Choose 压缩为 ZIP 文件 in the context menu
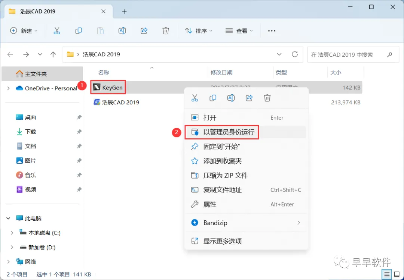This screenshot has height=280, width=404. coord(246,176)
